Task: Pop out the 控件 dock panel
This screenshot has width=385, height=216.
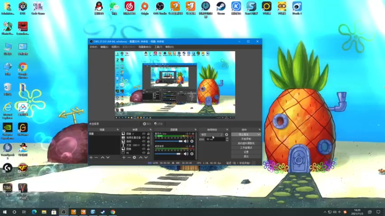Action: pyautogui.click(x=259, y=130)
